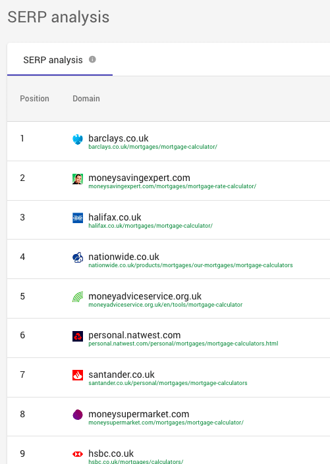Open the moneysavingexpert.com mortgage-rate-calculator URL

pyautogui.click(x=172, y=186)
